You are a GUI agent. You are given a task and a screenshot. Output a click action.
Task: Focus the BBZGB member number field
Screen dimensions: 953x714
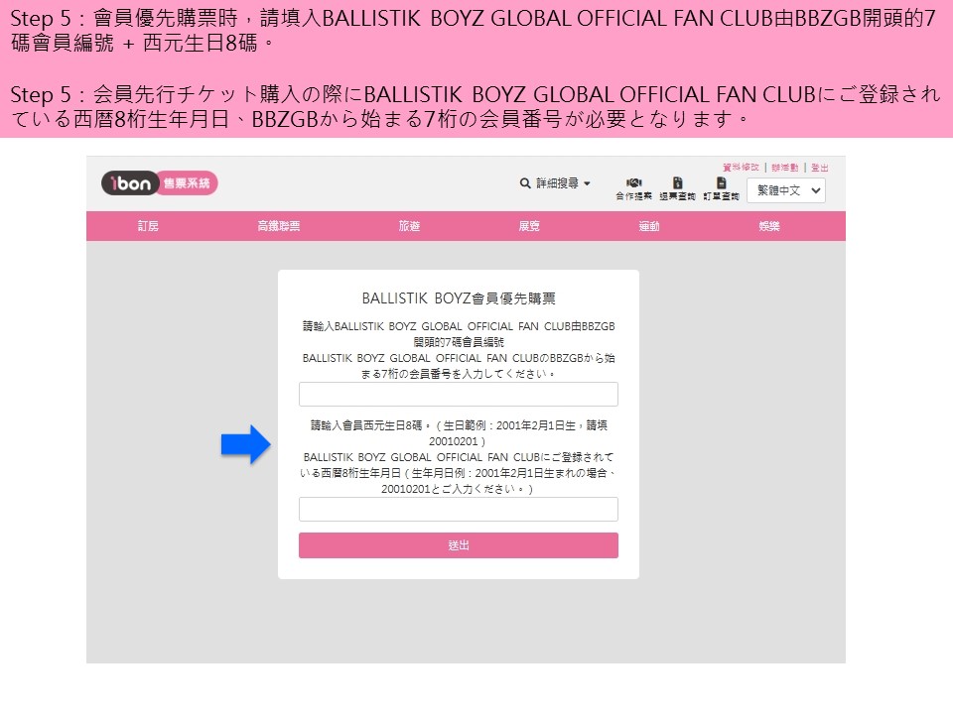(x=458, y=395)
